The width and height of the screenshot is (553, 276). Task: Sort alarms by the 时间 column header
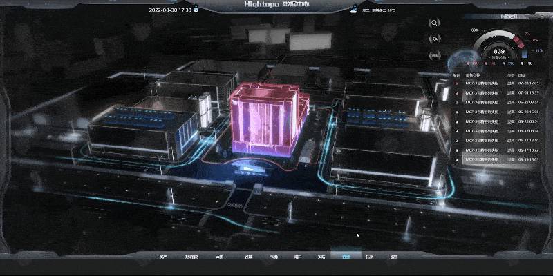pyautogui.click(x=521, y=74)
